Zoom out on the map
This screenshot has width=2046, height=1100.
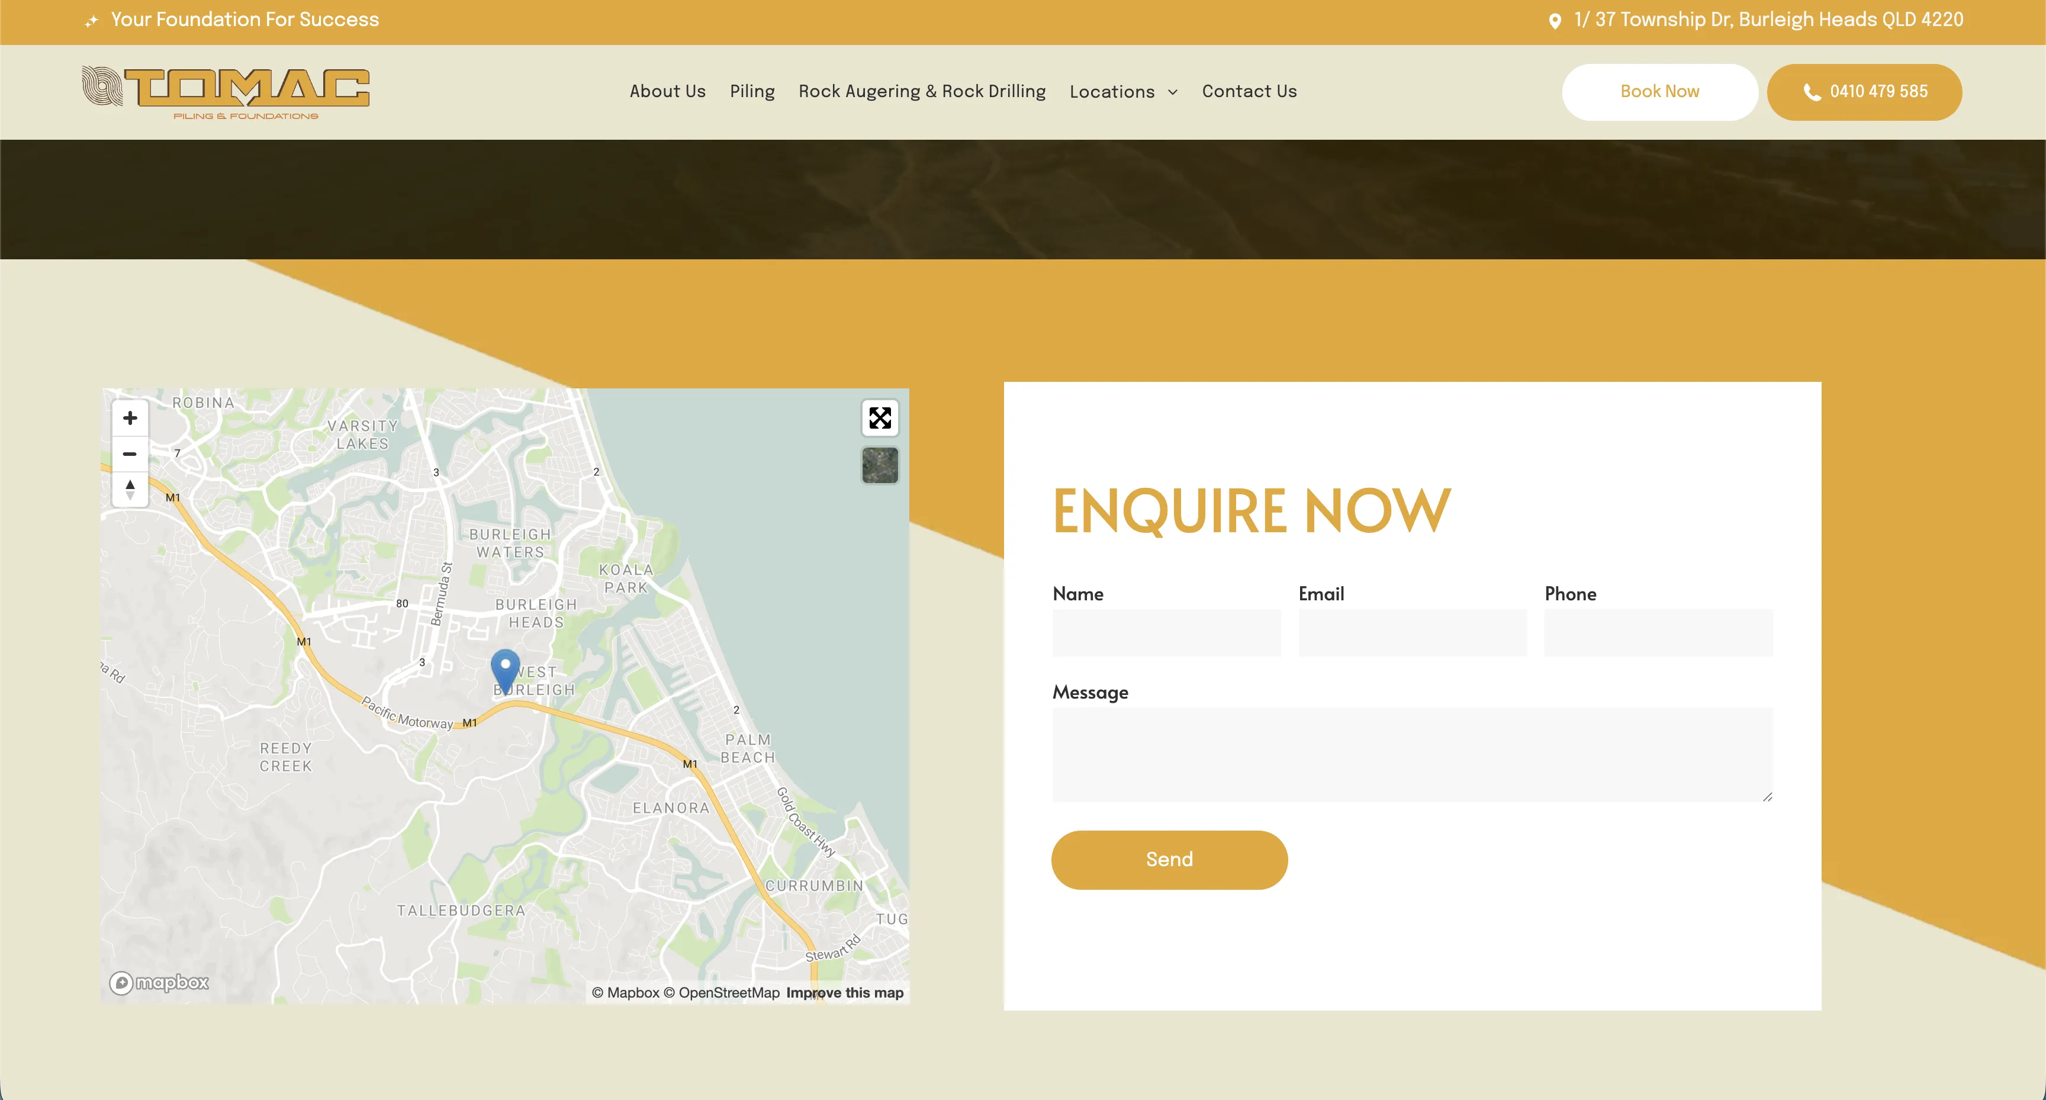130,453
